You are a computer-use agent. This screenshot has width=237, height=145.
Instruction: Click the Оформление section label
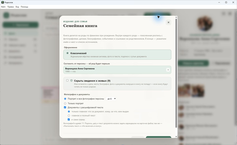pos(70,47)
